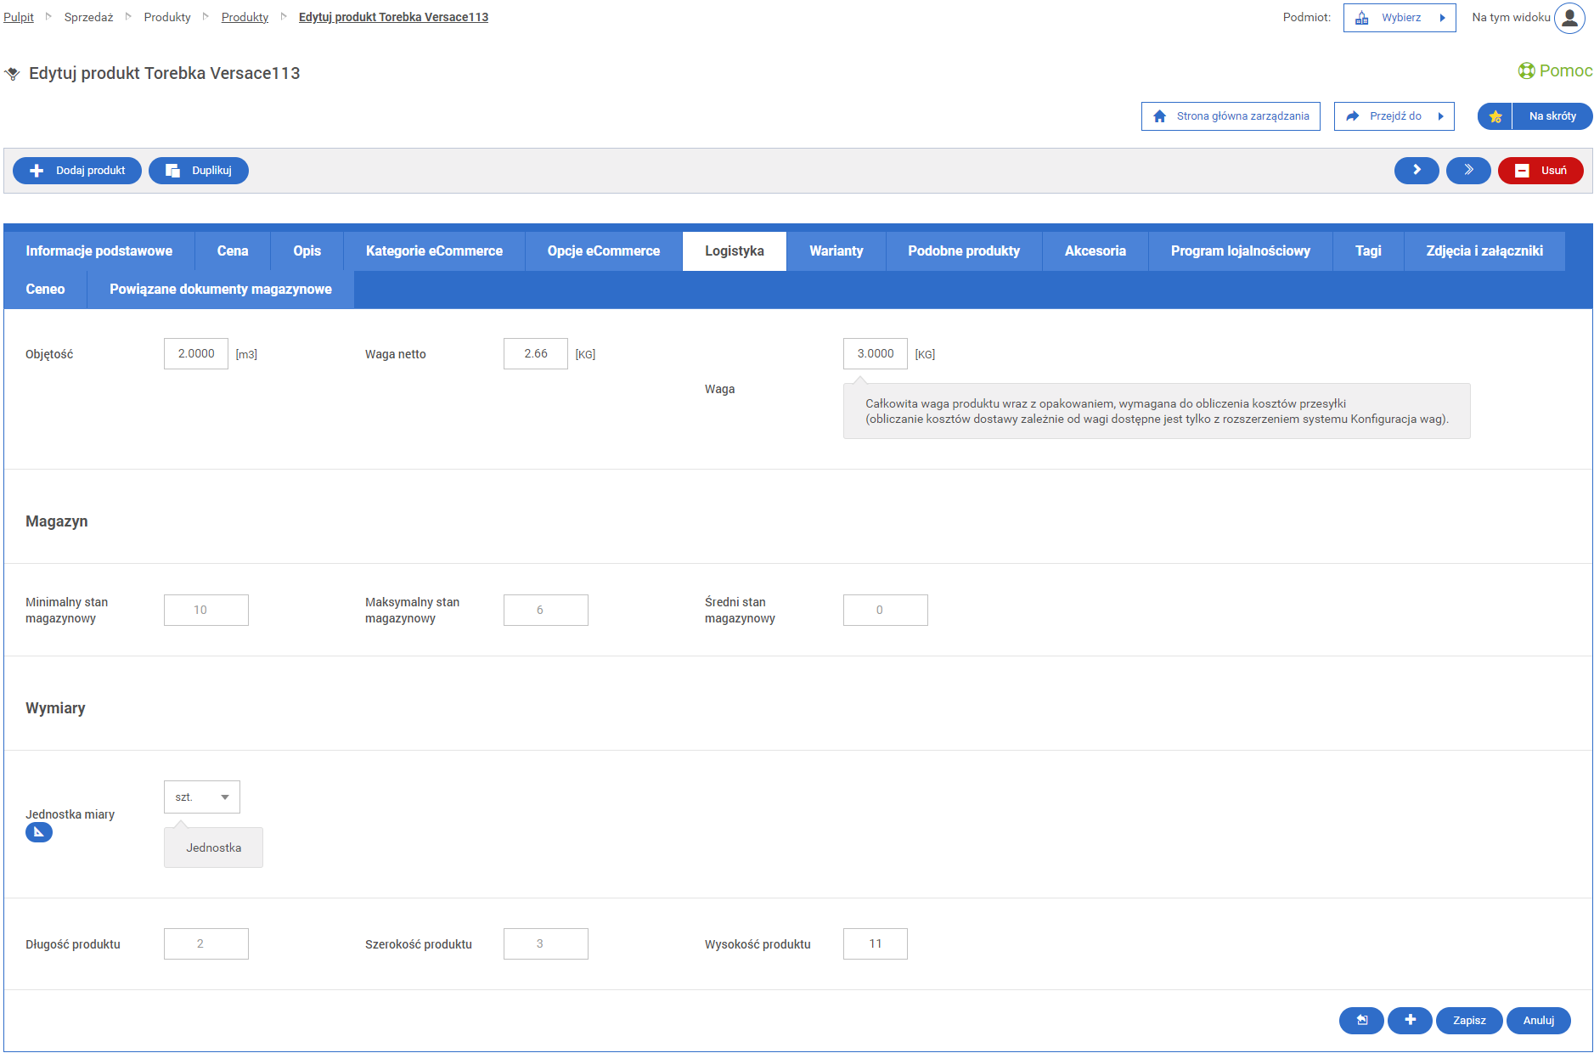
Task: Click the Duplikuj button
Action: tap(199, 171)
